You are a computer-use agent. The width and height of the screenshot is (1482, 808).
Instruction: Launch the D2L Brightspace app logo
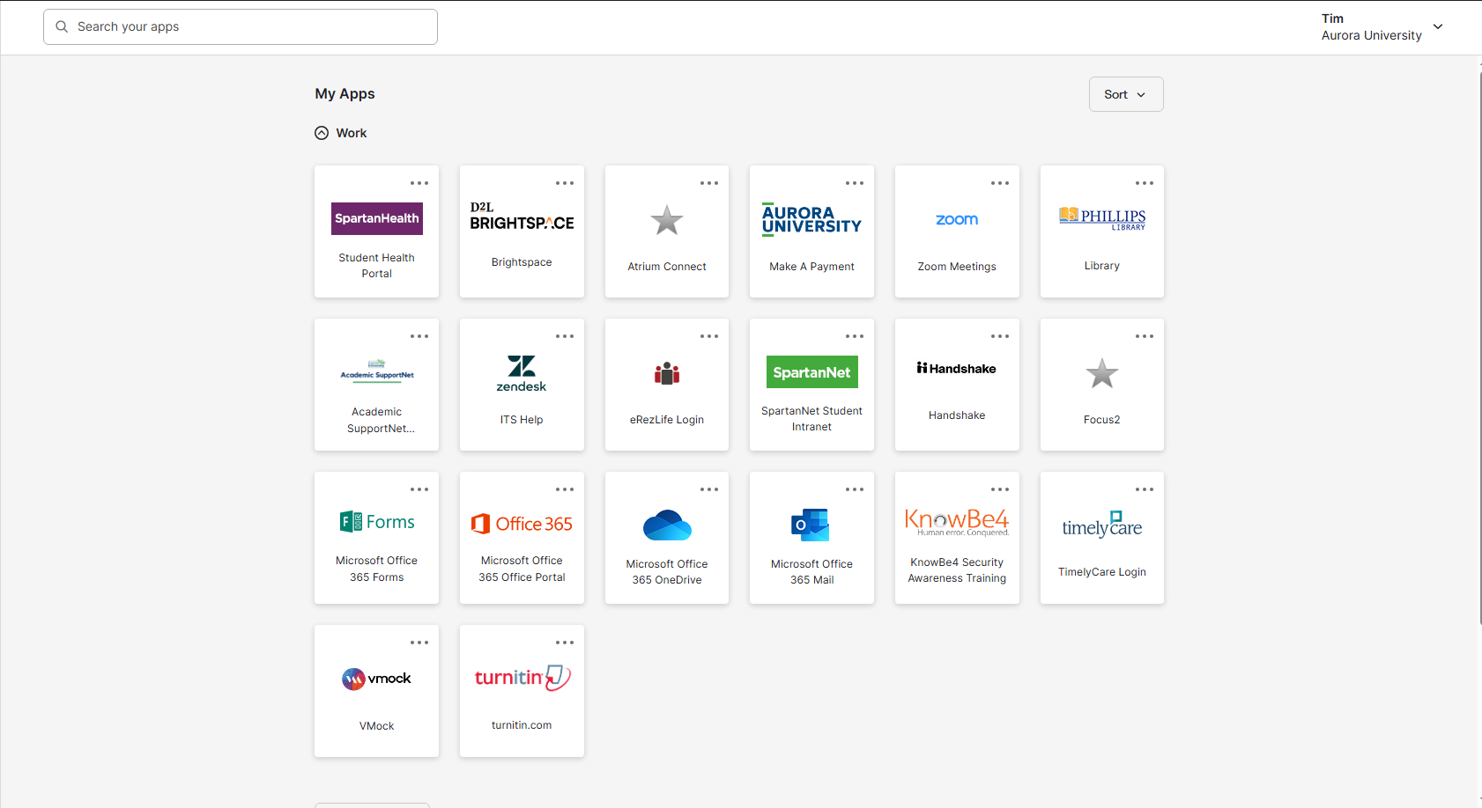point(522,217)
